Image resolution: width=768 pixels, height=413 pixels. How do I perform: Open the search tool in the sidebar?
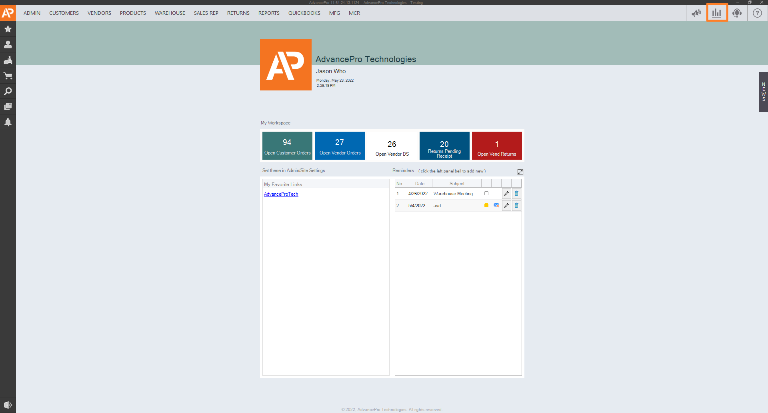click(x=8, y=91)
